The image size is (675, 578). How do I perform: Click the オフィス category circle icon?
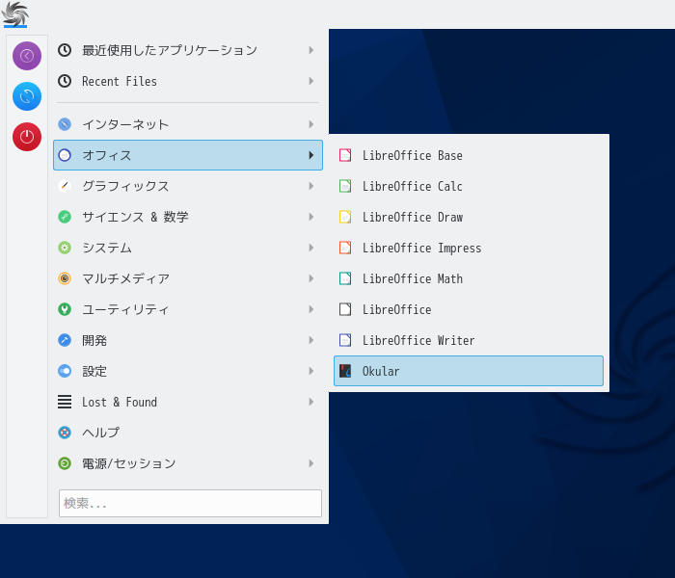pos(65,155)
